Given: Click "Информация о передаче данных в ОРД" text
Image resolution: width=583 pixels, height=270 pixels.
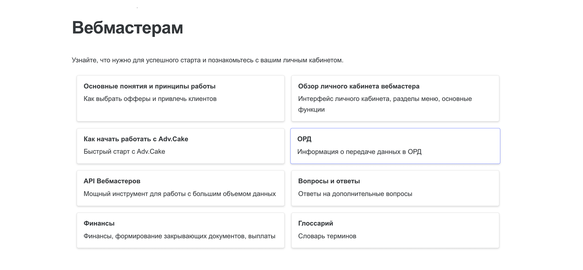Looking at the screenshot, I should pyautogui.click(x=359, y=152).
